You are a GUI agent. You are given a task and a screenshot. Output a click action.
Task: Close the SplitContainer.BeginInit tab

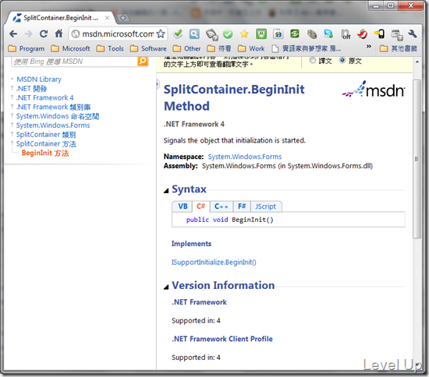[x=107, y=18]
